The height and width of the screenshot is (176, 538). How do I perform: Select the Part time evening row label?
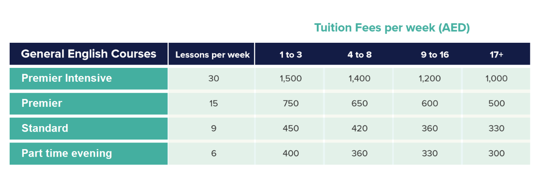click(x=89, y=153)
